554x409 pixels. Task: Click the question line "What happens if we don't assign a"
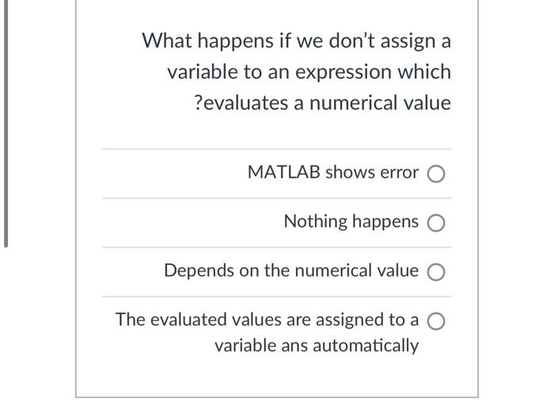(x=297, y=41)
